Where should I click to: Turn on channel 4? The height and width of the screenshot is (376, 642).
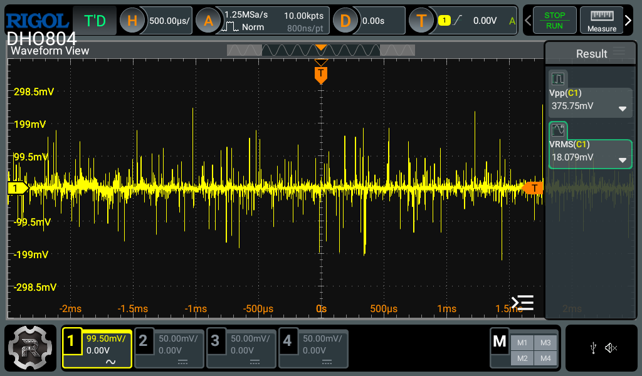pyautogui.click(x=313, y=348)
